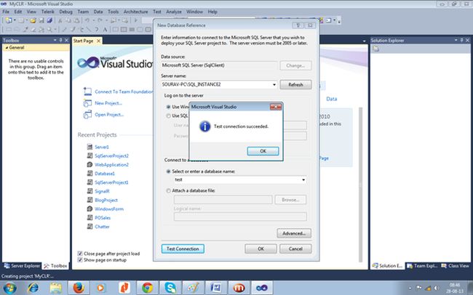This screenshot has height=295, width=473.
Task: Choose the 'Attach a database file' option
Action: click(168, 190)
